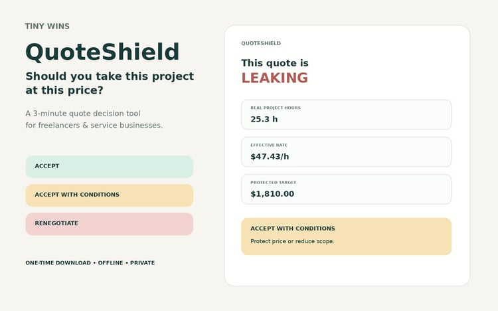Click the Effective Rate card
This screenshot has height=311, width=498.
click(x=346, y=152)
